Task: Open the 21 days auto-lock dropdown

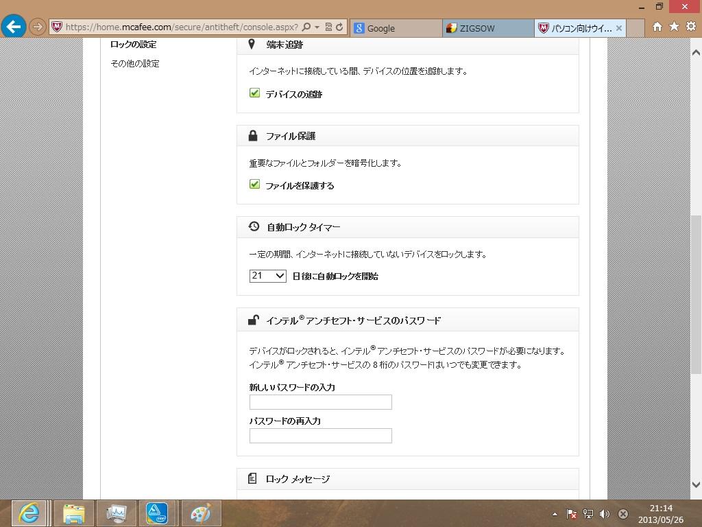Action: click(x=268, y=276)
